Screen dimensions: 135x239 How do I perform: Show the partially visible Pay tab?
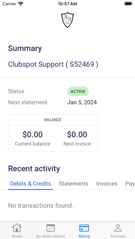(130, 184)
